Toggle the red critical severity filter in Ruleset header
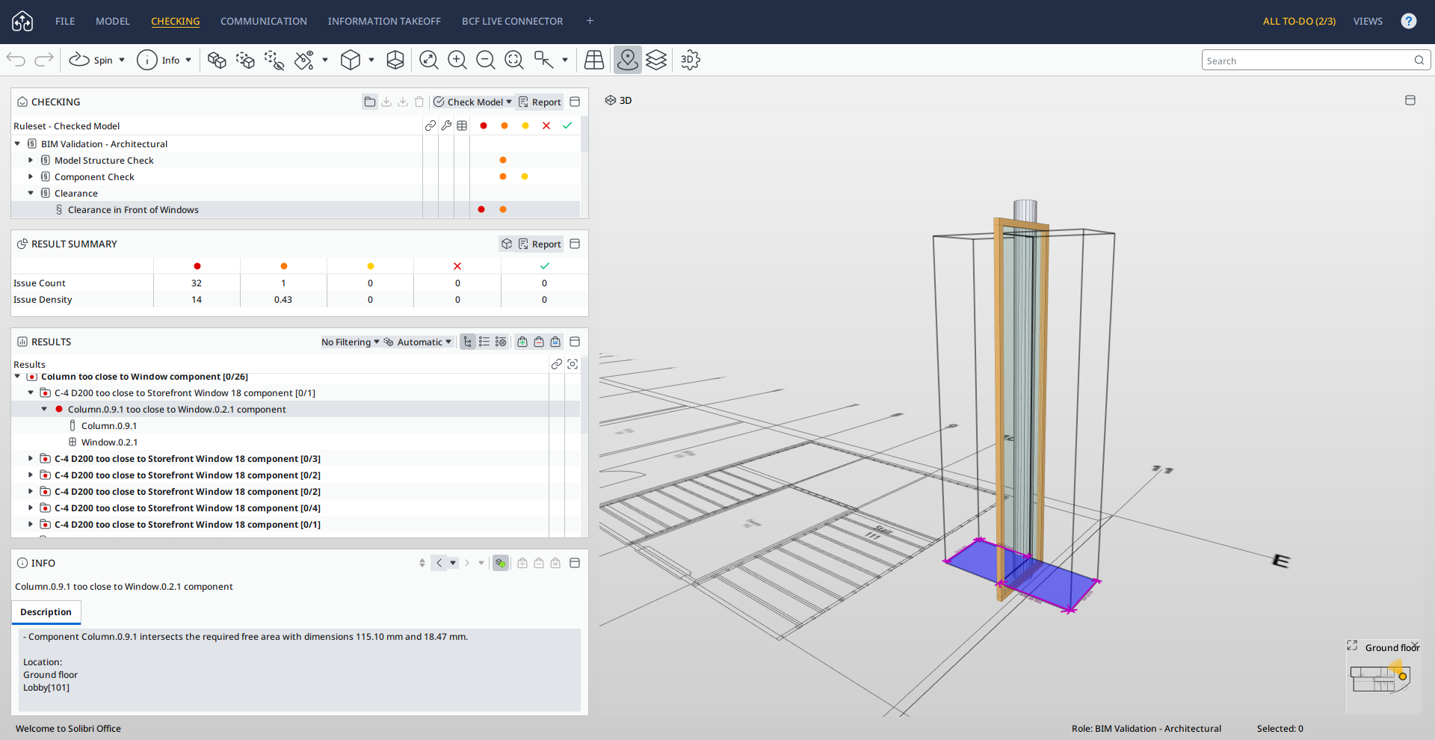The width and height of the screenshot is (1435, 740). 484,126
